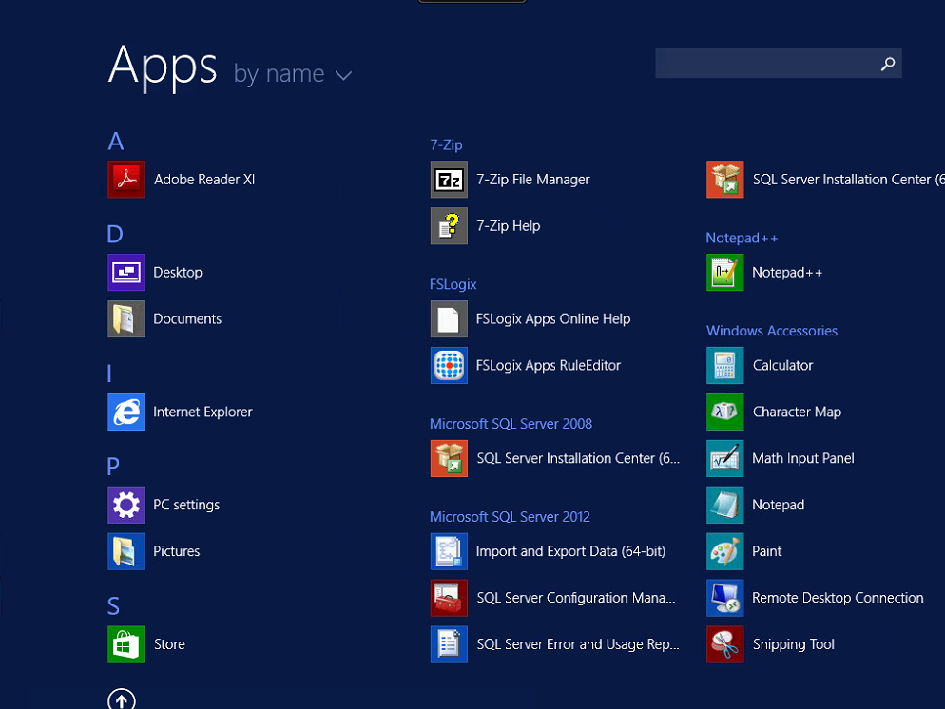
Task: Open SQL Server Error and Usage Reporting
Action: pyautogui.click(x=555, y=644)
